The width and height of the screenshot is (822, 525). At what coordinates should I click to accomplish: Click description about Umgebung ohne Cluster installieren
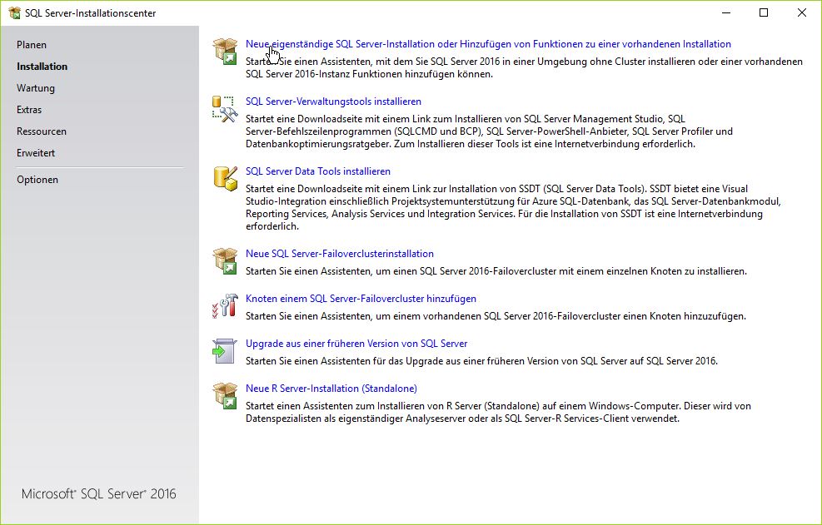(x=524, y=67)
